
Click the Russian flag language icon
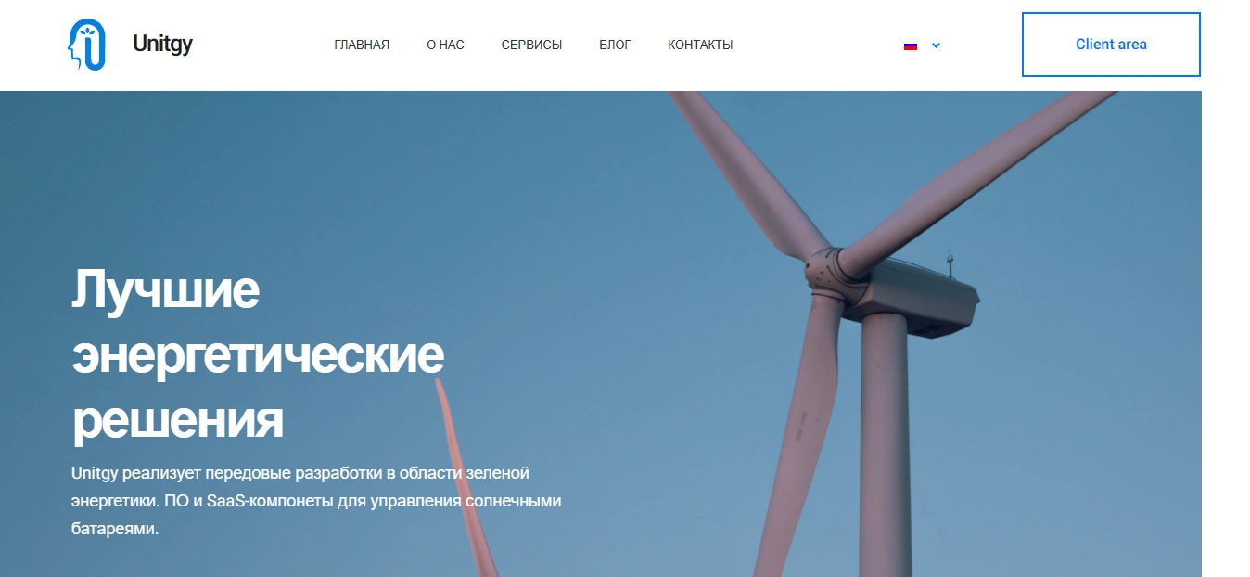911,45
